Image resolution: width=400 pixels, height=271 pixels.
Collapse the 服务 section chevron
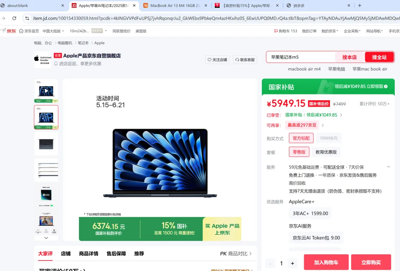pyautogui.click(x=388, y=167)
